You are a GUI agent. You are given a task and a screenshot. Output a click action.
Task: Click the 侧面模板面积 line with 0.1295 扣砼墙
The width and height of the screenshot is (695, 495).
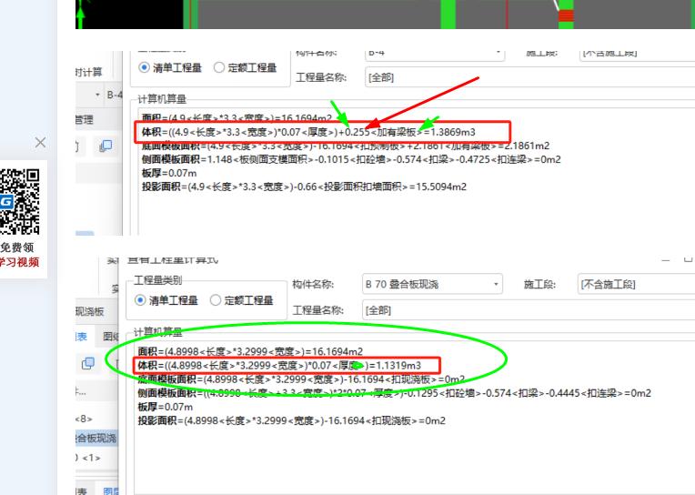[395, 393]
